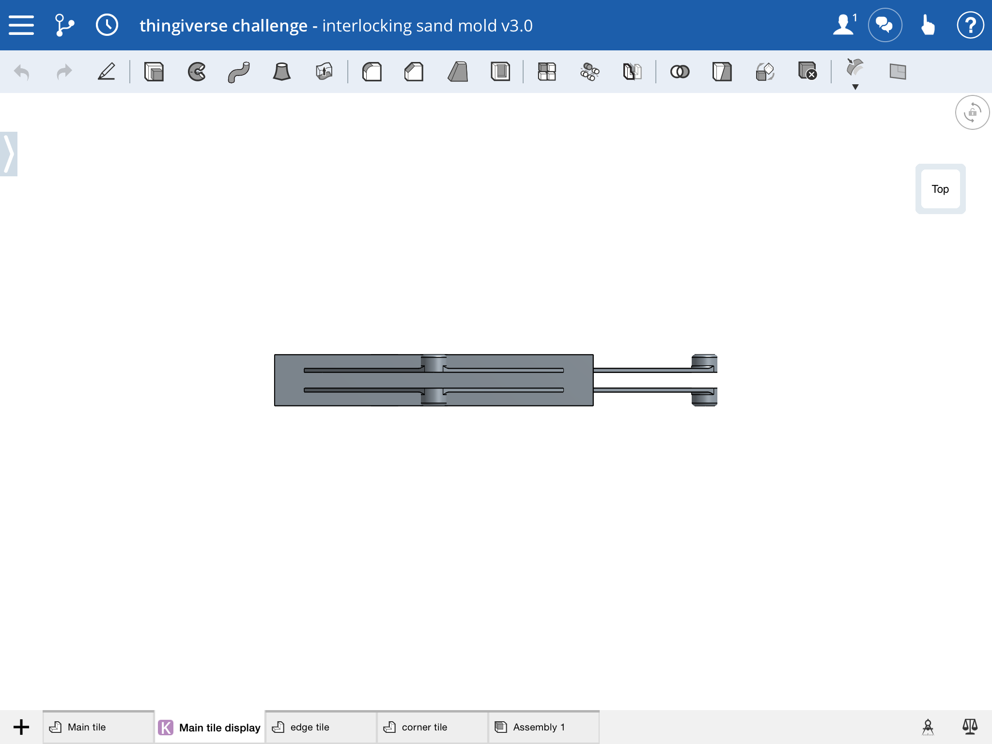Switch to the edge tile tab
The width and height of the screenshot is (992, 744).
pos(321,727)
